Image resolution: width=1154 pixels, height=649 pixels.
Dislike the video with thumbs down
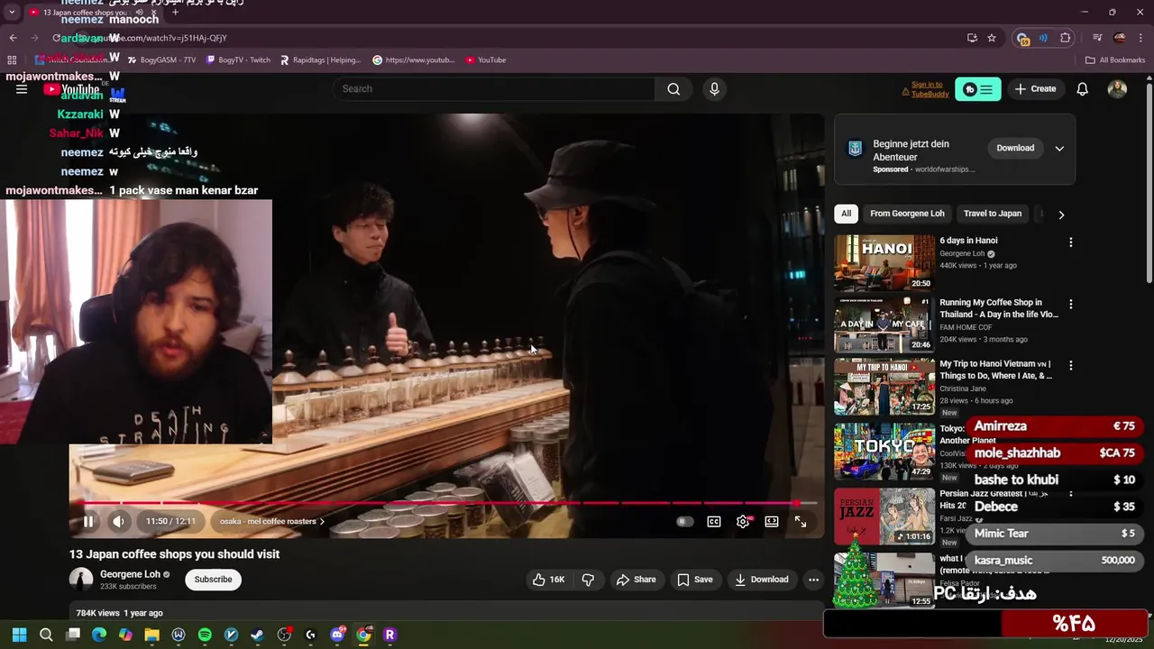click(x=588, y=580)
